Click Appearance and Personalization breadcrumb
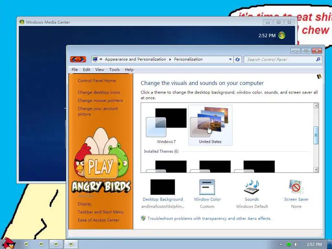This screenshot has height=249, width=332. click(x=136, y=59)
